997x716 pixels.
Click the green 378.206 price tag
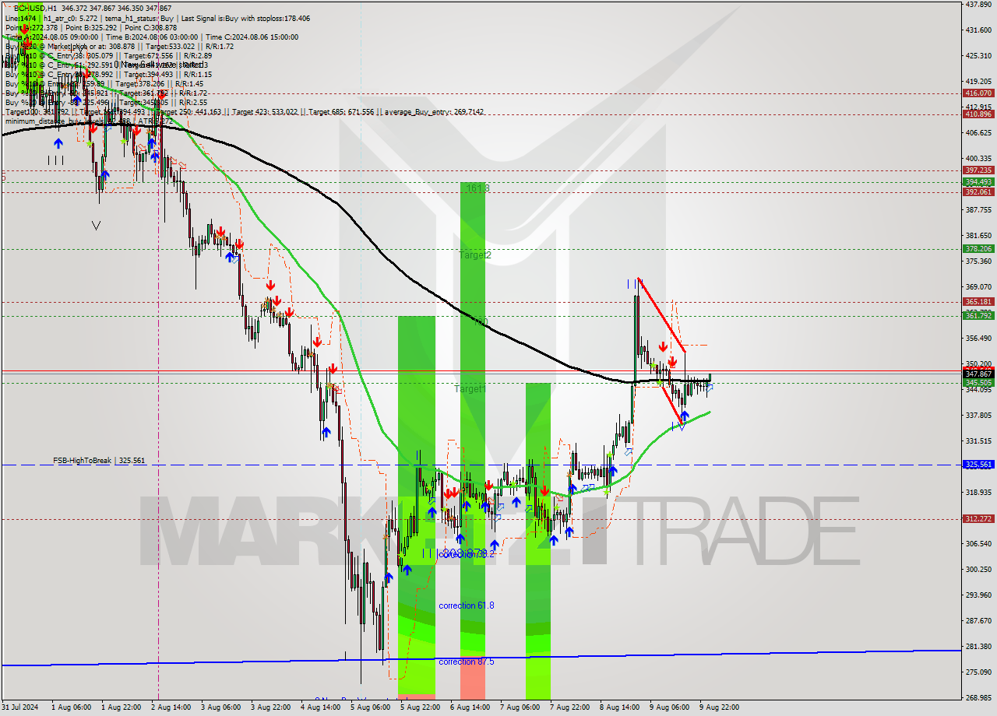pos(978,249)
